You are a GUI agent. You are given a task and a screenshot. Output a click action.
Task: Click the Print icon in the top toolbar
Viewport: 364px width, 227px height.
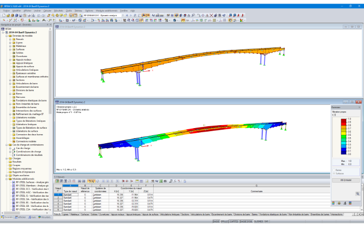pyautogui.click(x=29, y=15)
